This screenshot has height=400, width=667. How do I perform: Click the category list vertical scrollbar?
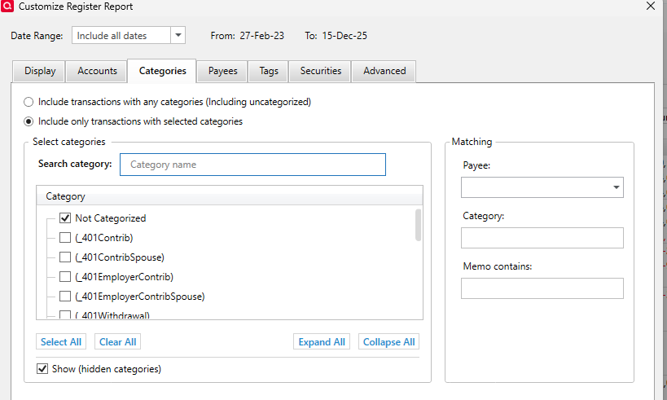pyautogui.click(x=419, y=226)
